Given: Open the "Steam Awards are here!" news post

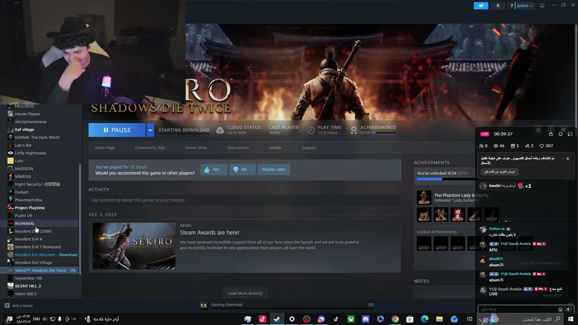Looking at the screenshot, I should click(210, 232).
